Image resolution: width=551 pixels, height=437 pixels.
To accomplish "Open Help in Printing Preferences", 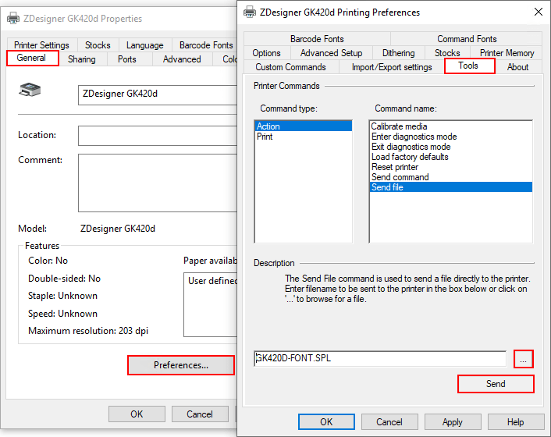I will pos(516,421).
